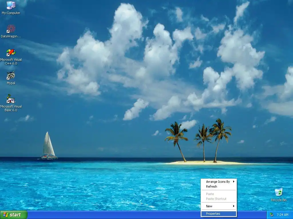293x219 pixels.
Task: Click the disabled Paste menu entry
Action: [x=219, y=194]
